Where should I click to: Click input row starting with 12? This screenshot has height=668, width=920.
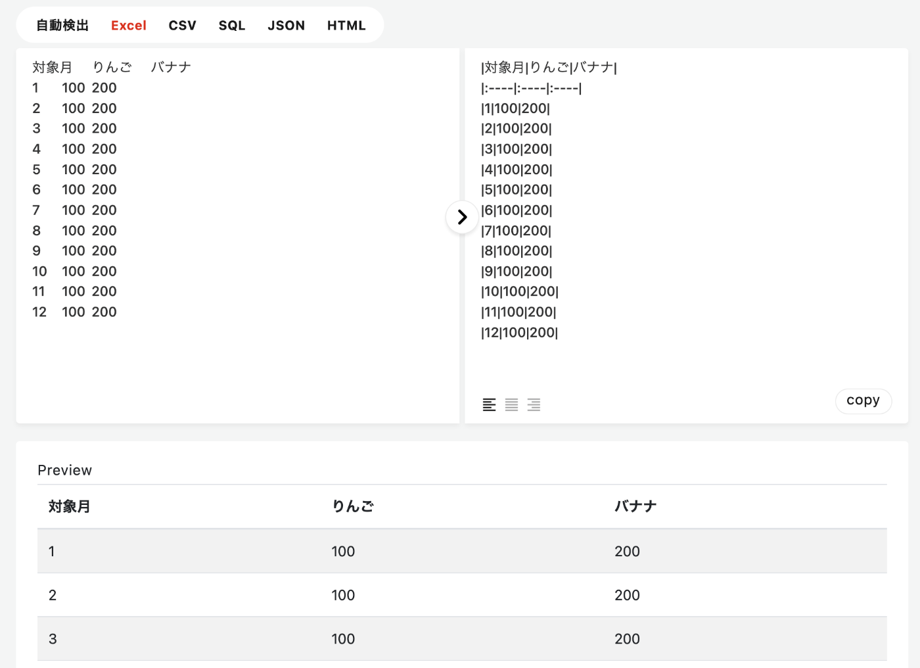pos(74,312)
